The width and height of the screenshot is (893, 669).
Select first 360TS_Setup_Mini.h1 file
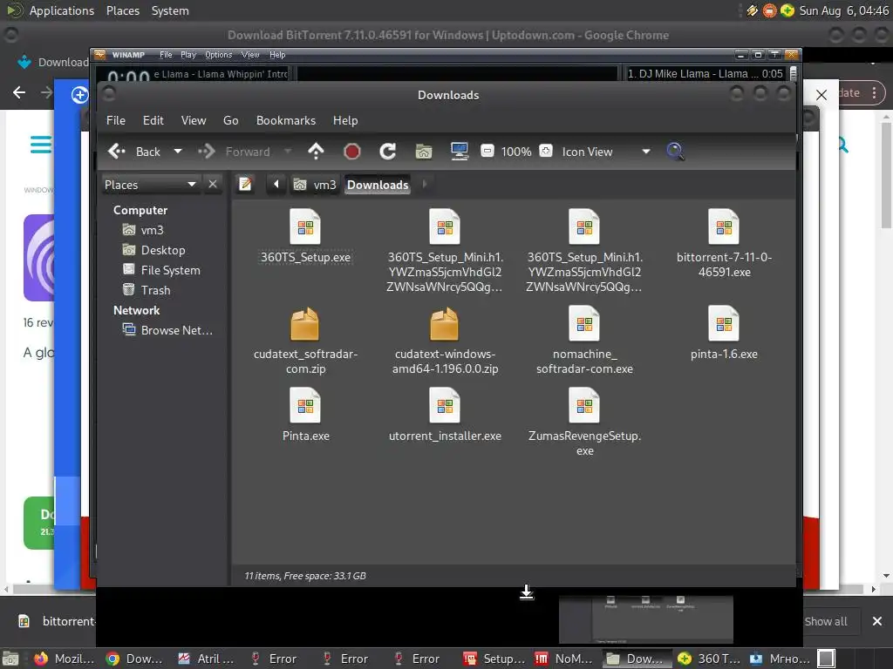click(445, 250)
